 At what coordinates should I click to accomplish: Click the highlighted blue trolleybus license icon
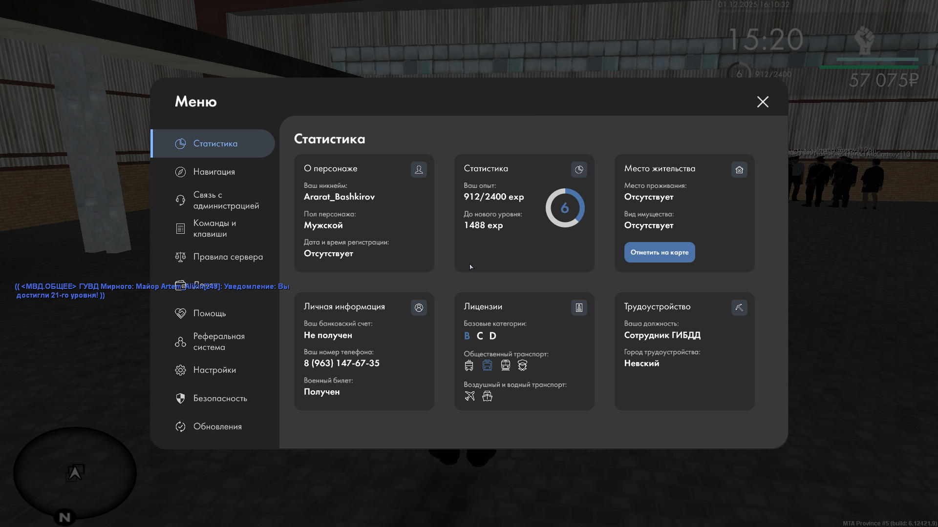pyautogui.click(x=487, y=365)
